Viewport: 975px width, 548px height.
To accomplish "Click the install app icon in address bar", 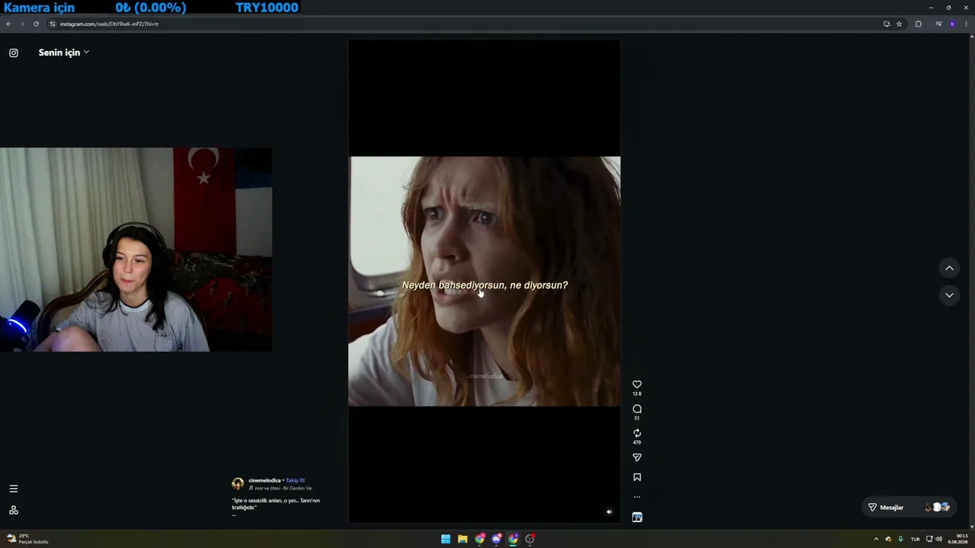I will coord(887,24).
